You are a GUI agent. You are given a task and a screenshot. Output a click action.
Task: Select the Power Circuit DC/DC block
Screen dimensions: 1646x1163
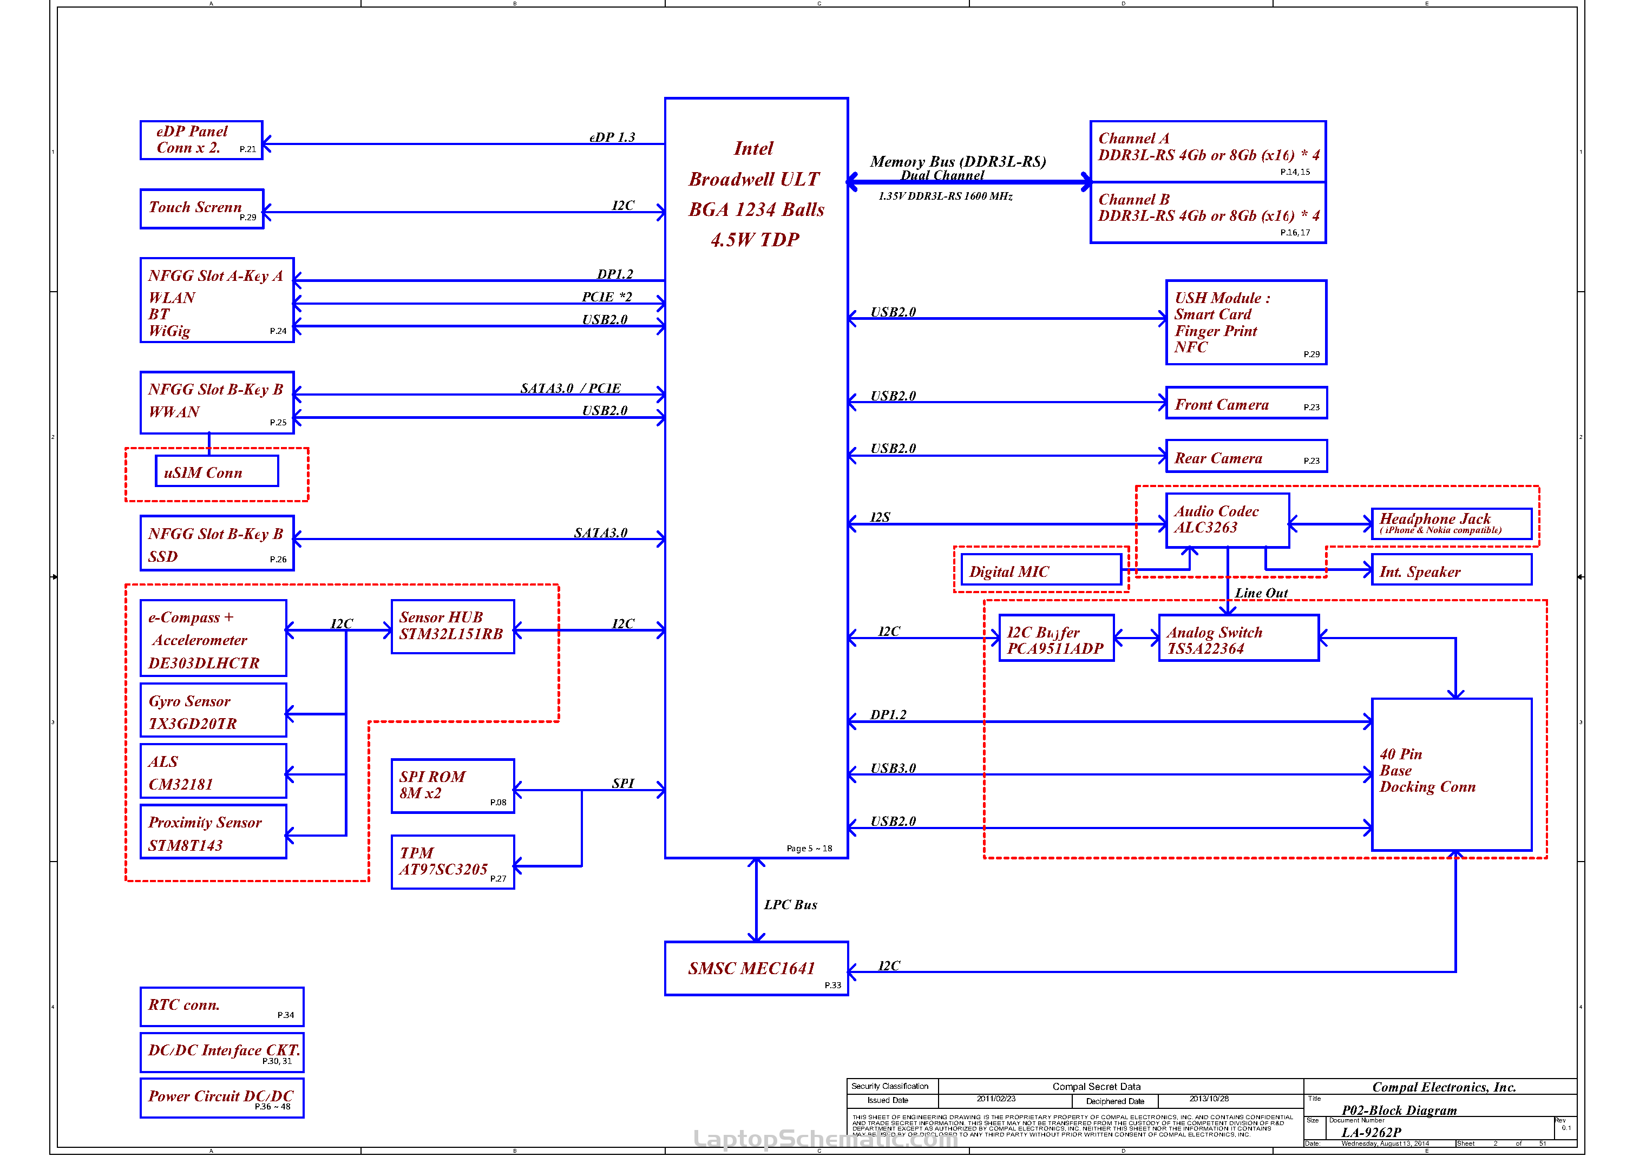pos(222,1099)
